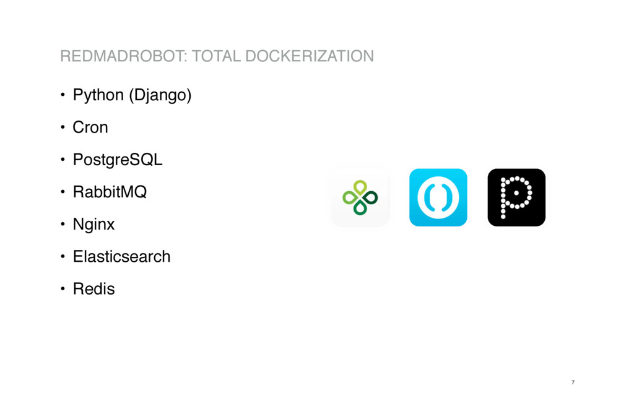Click the black app icon with dotted letter P
The image size is (634, 396).
pyautogui.click(x=516, y=197)
